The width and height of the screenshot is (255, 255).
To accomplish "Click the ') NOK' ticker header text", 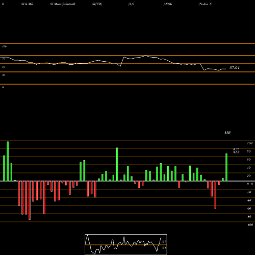I will tap(168, 4).
